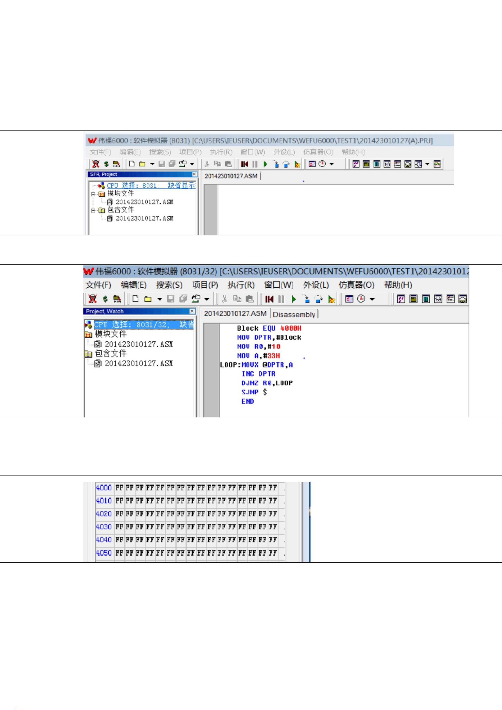The image size is (502, 710).
Task: Click code line MOV DPTR,#Block
Action: 269,337
